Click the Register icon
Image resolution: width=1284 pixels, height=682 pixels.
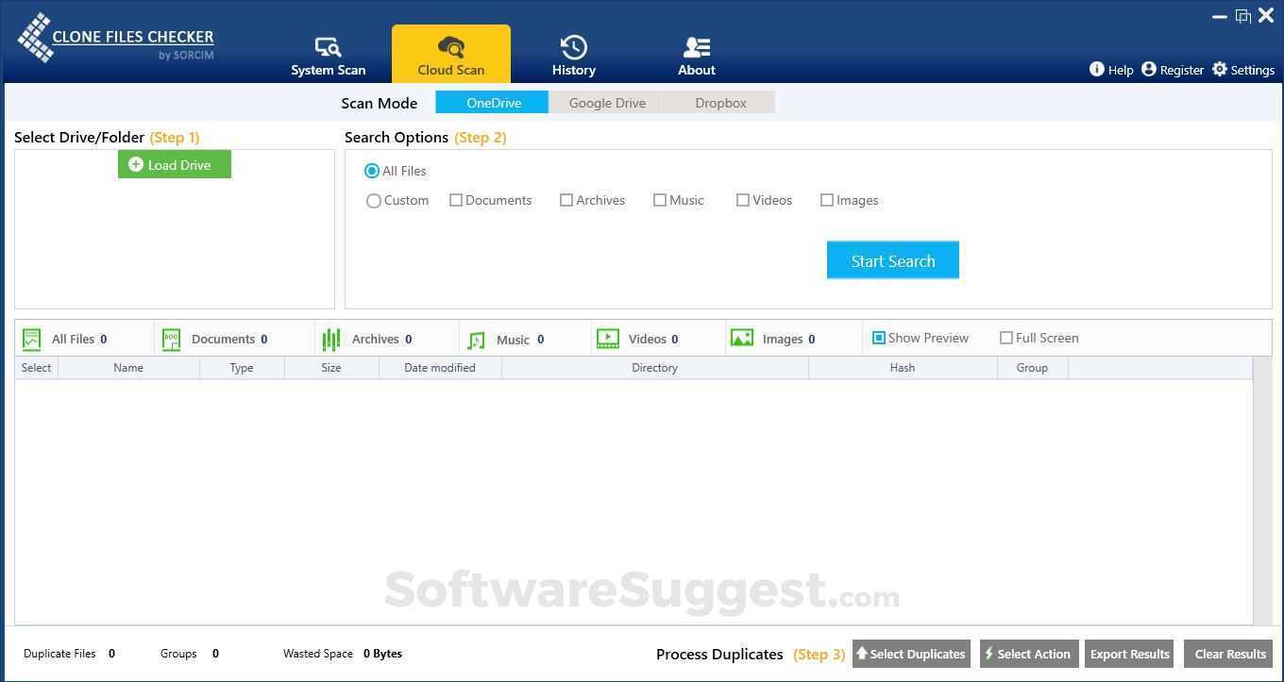[1149, 69]
